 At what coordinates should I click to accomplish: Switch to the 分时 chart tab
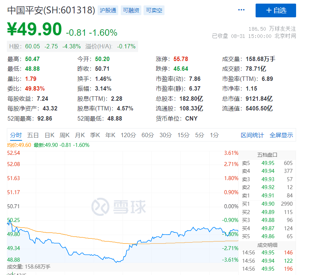point(16,135)
